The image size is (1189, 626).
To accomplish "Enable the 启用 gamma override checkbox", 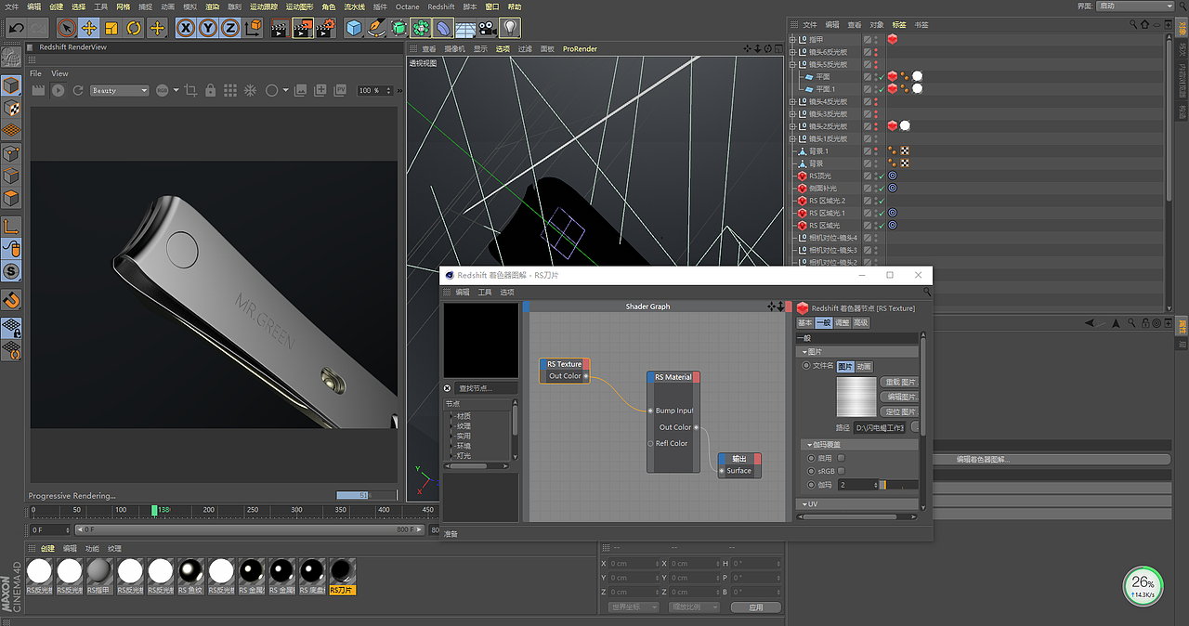I will 841,458.
